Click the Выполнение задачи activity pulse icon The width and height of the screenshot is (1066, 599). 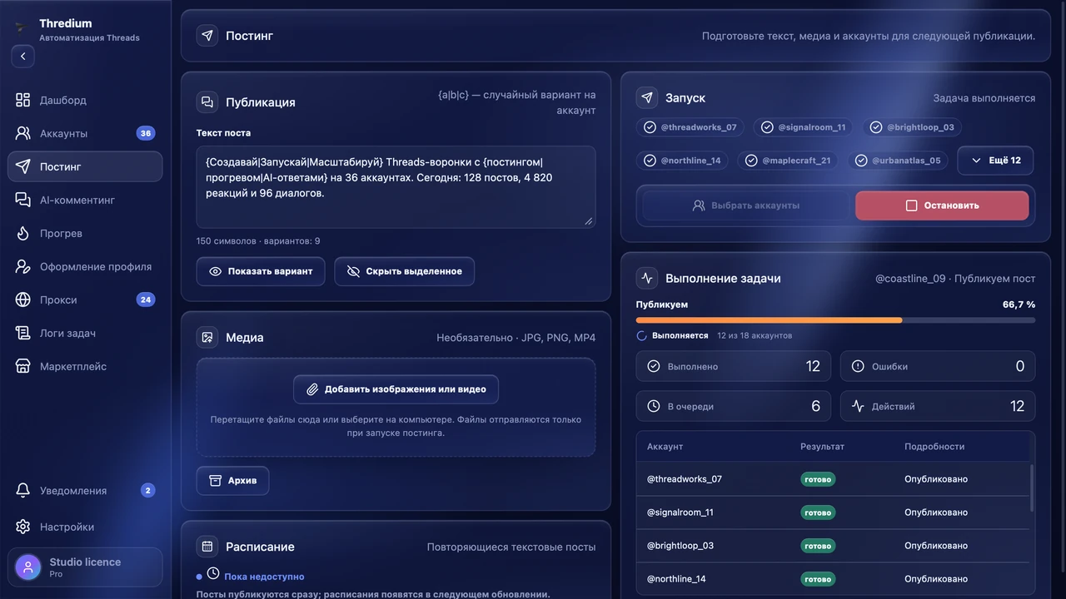(x=647, y=279)
